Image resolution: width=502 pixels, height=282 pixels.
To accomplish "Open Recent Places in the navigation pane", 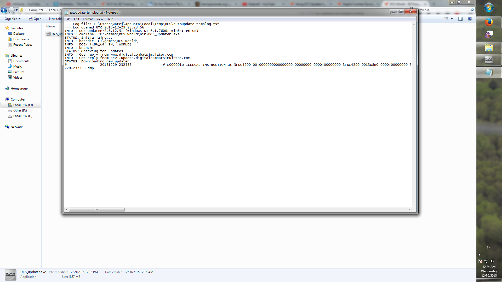I will pyautogui.click(x=23, y=45).
